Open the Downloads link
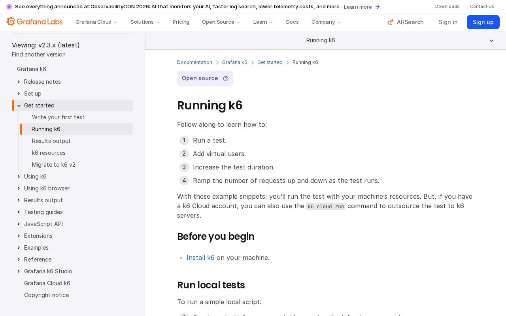 (447, 6)
